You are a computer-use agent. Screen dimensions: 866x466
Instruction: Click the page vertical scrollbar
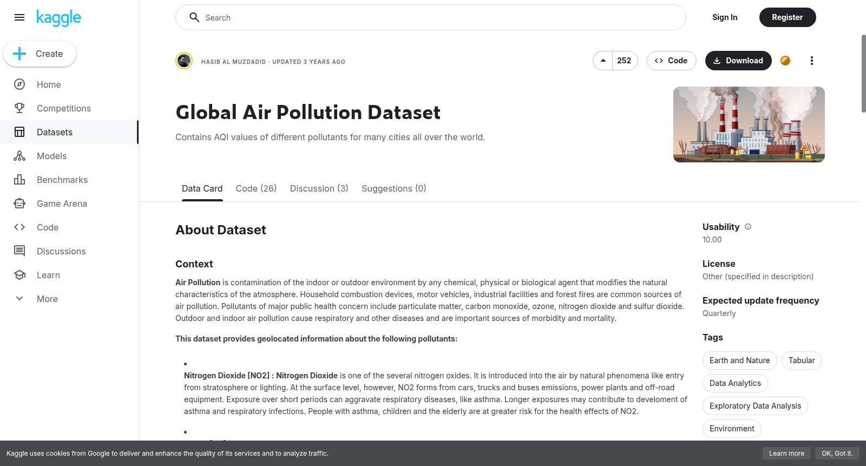click(x=863, y=74)
